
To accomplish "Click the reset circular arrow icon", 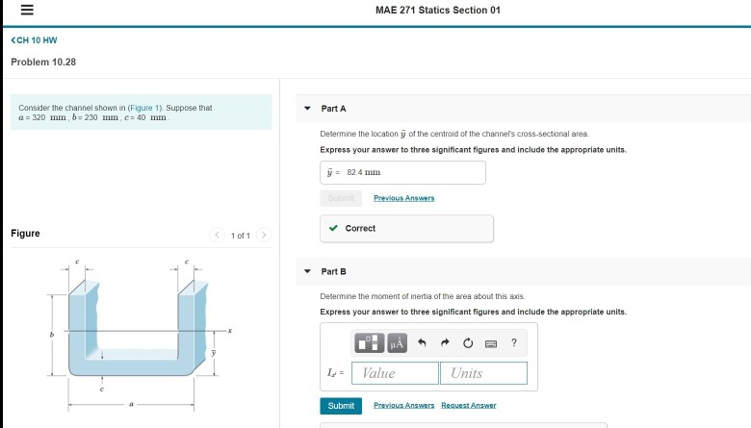I will click(468, 342).
